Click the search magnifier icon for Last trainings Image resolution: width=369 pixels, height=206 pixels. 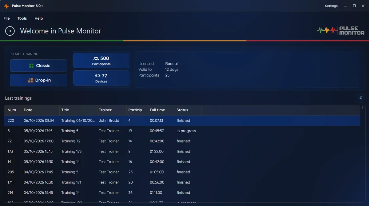click(x=361, y=98)
